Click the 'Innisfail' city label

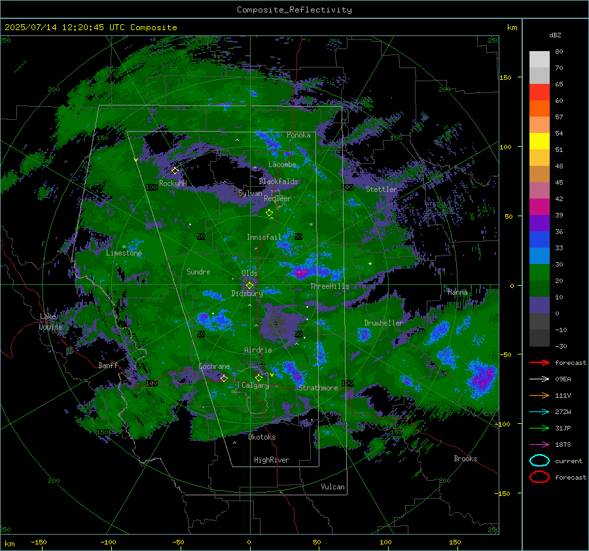click(264, 237)
